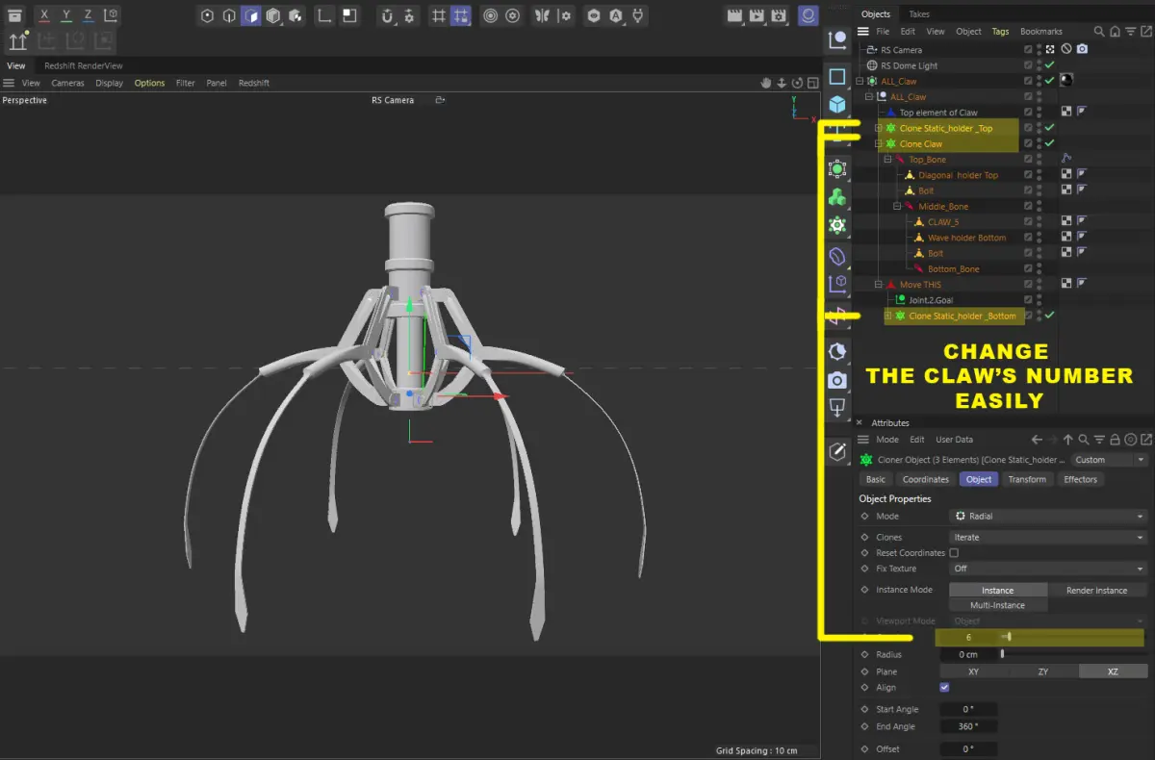This screenshot has height=760, width=1155.
Task: Click the coordinate system cube icon
Action: pyautogui.click(x=112, y=15)
